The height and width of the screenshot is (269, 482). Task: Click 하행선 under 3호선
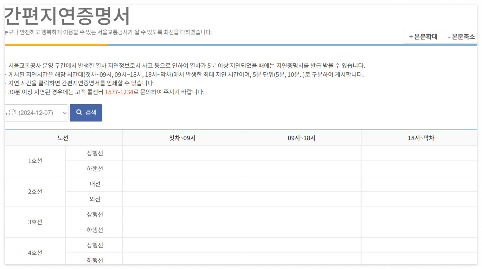pyautogui.click(x=95, y=230)
